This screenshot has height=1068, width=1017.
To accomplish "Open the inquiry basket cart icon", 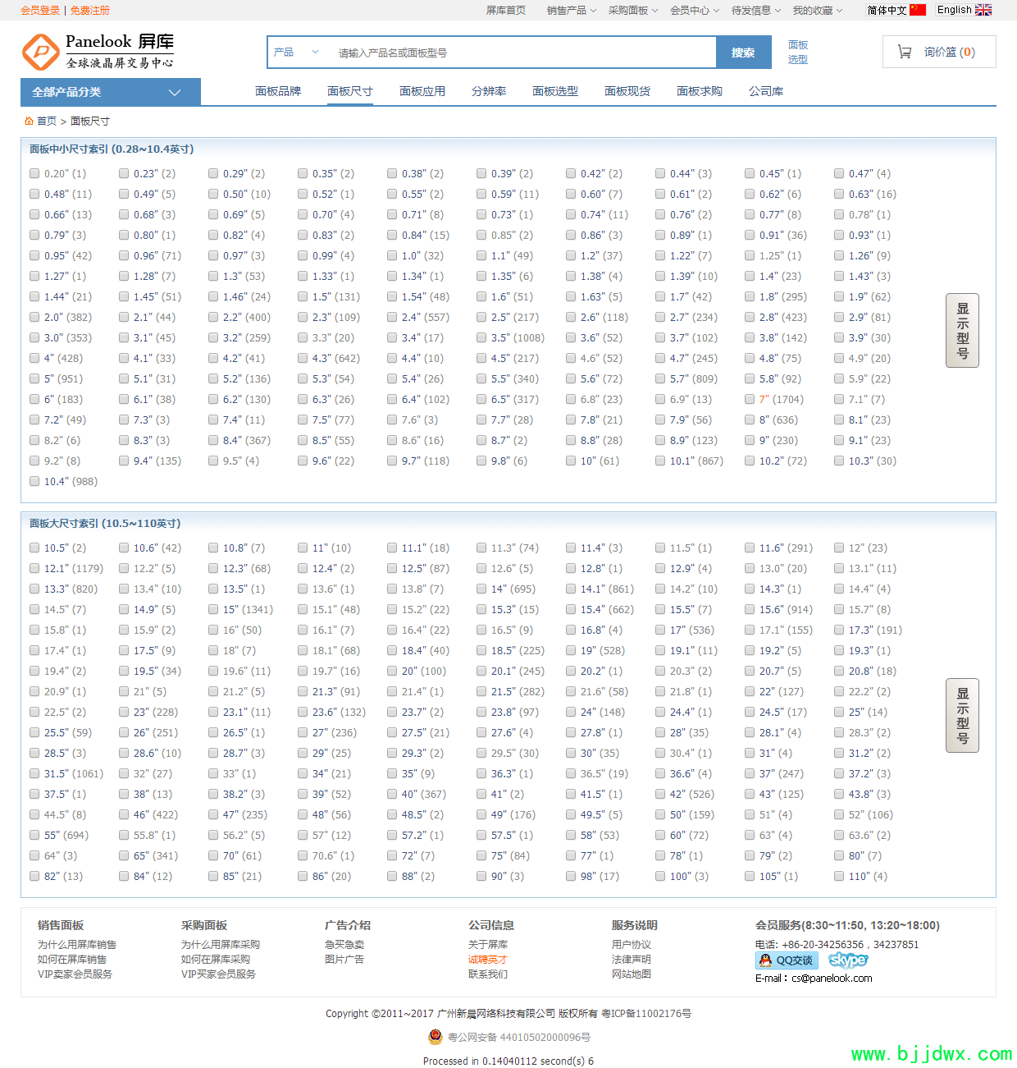I will point(905,52).
